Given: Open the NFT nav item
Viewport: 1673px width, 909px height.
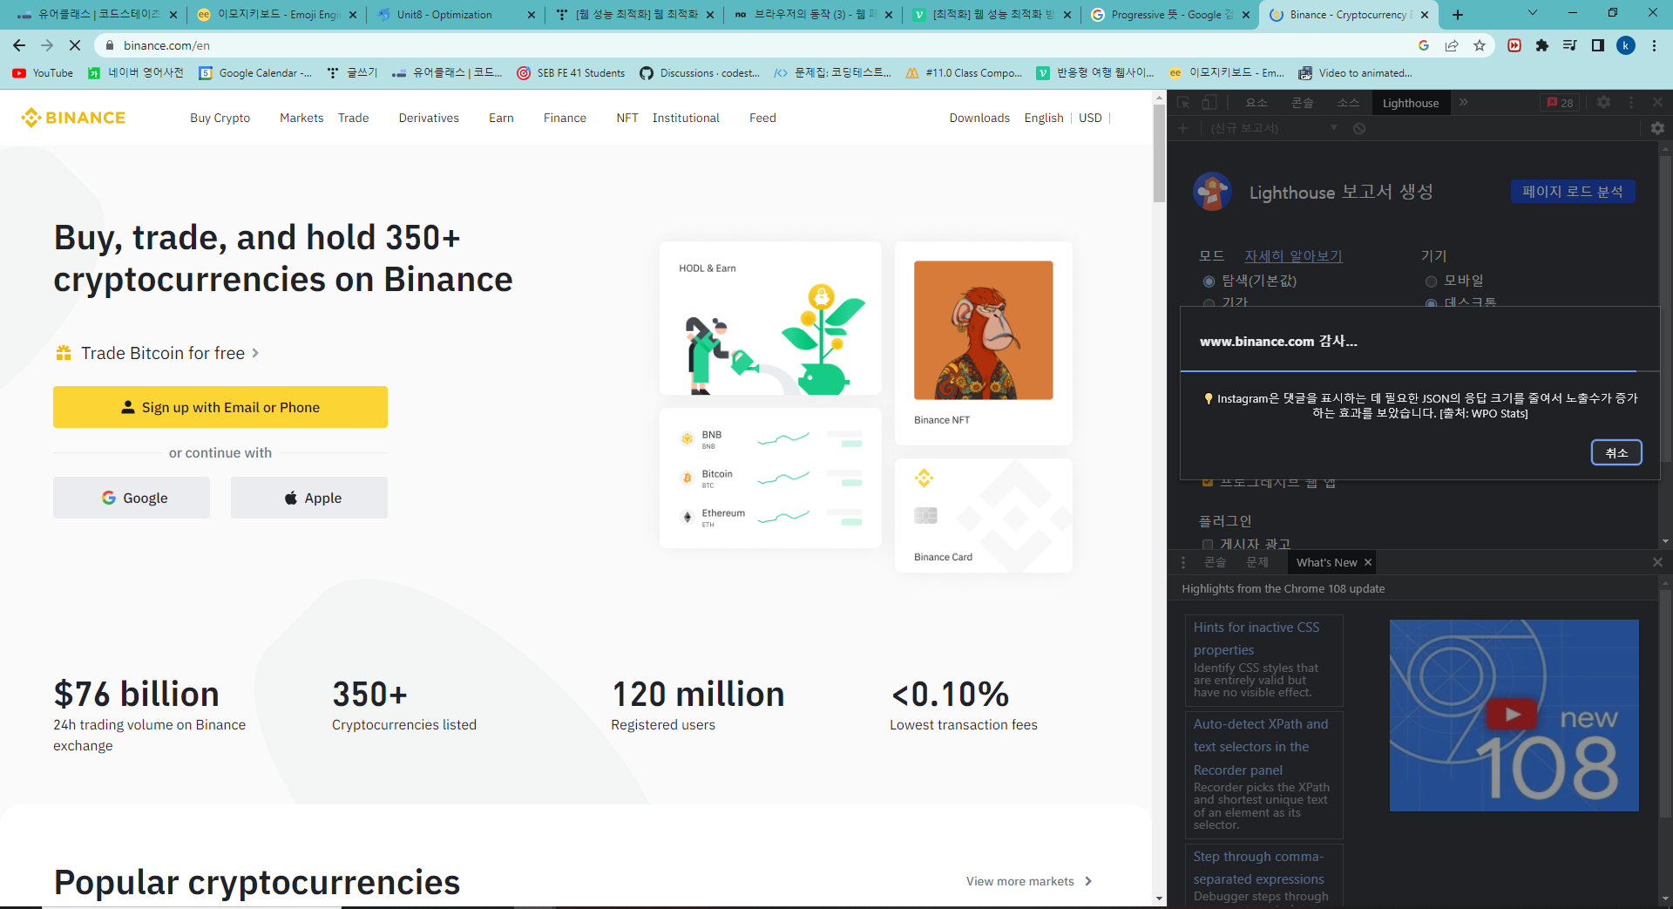Looking at the screenshot, I should (x=627, y=118).
